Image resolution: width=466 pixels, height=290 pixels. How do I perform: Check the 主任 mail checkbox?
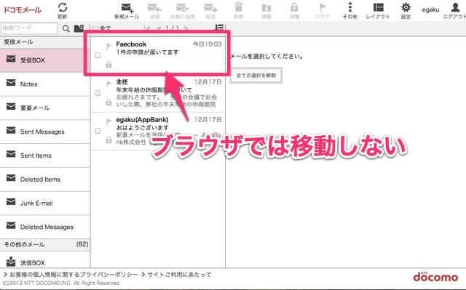point(98,93)
